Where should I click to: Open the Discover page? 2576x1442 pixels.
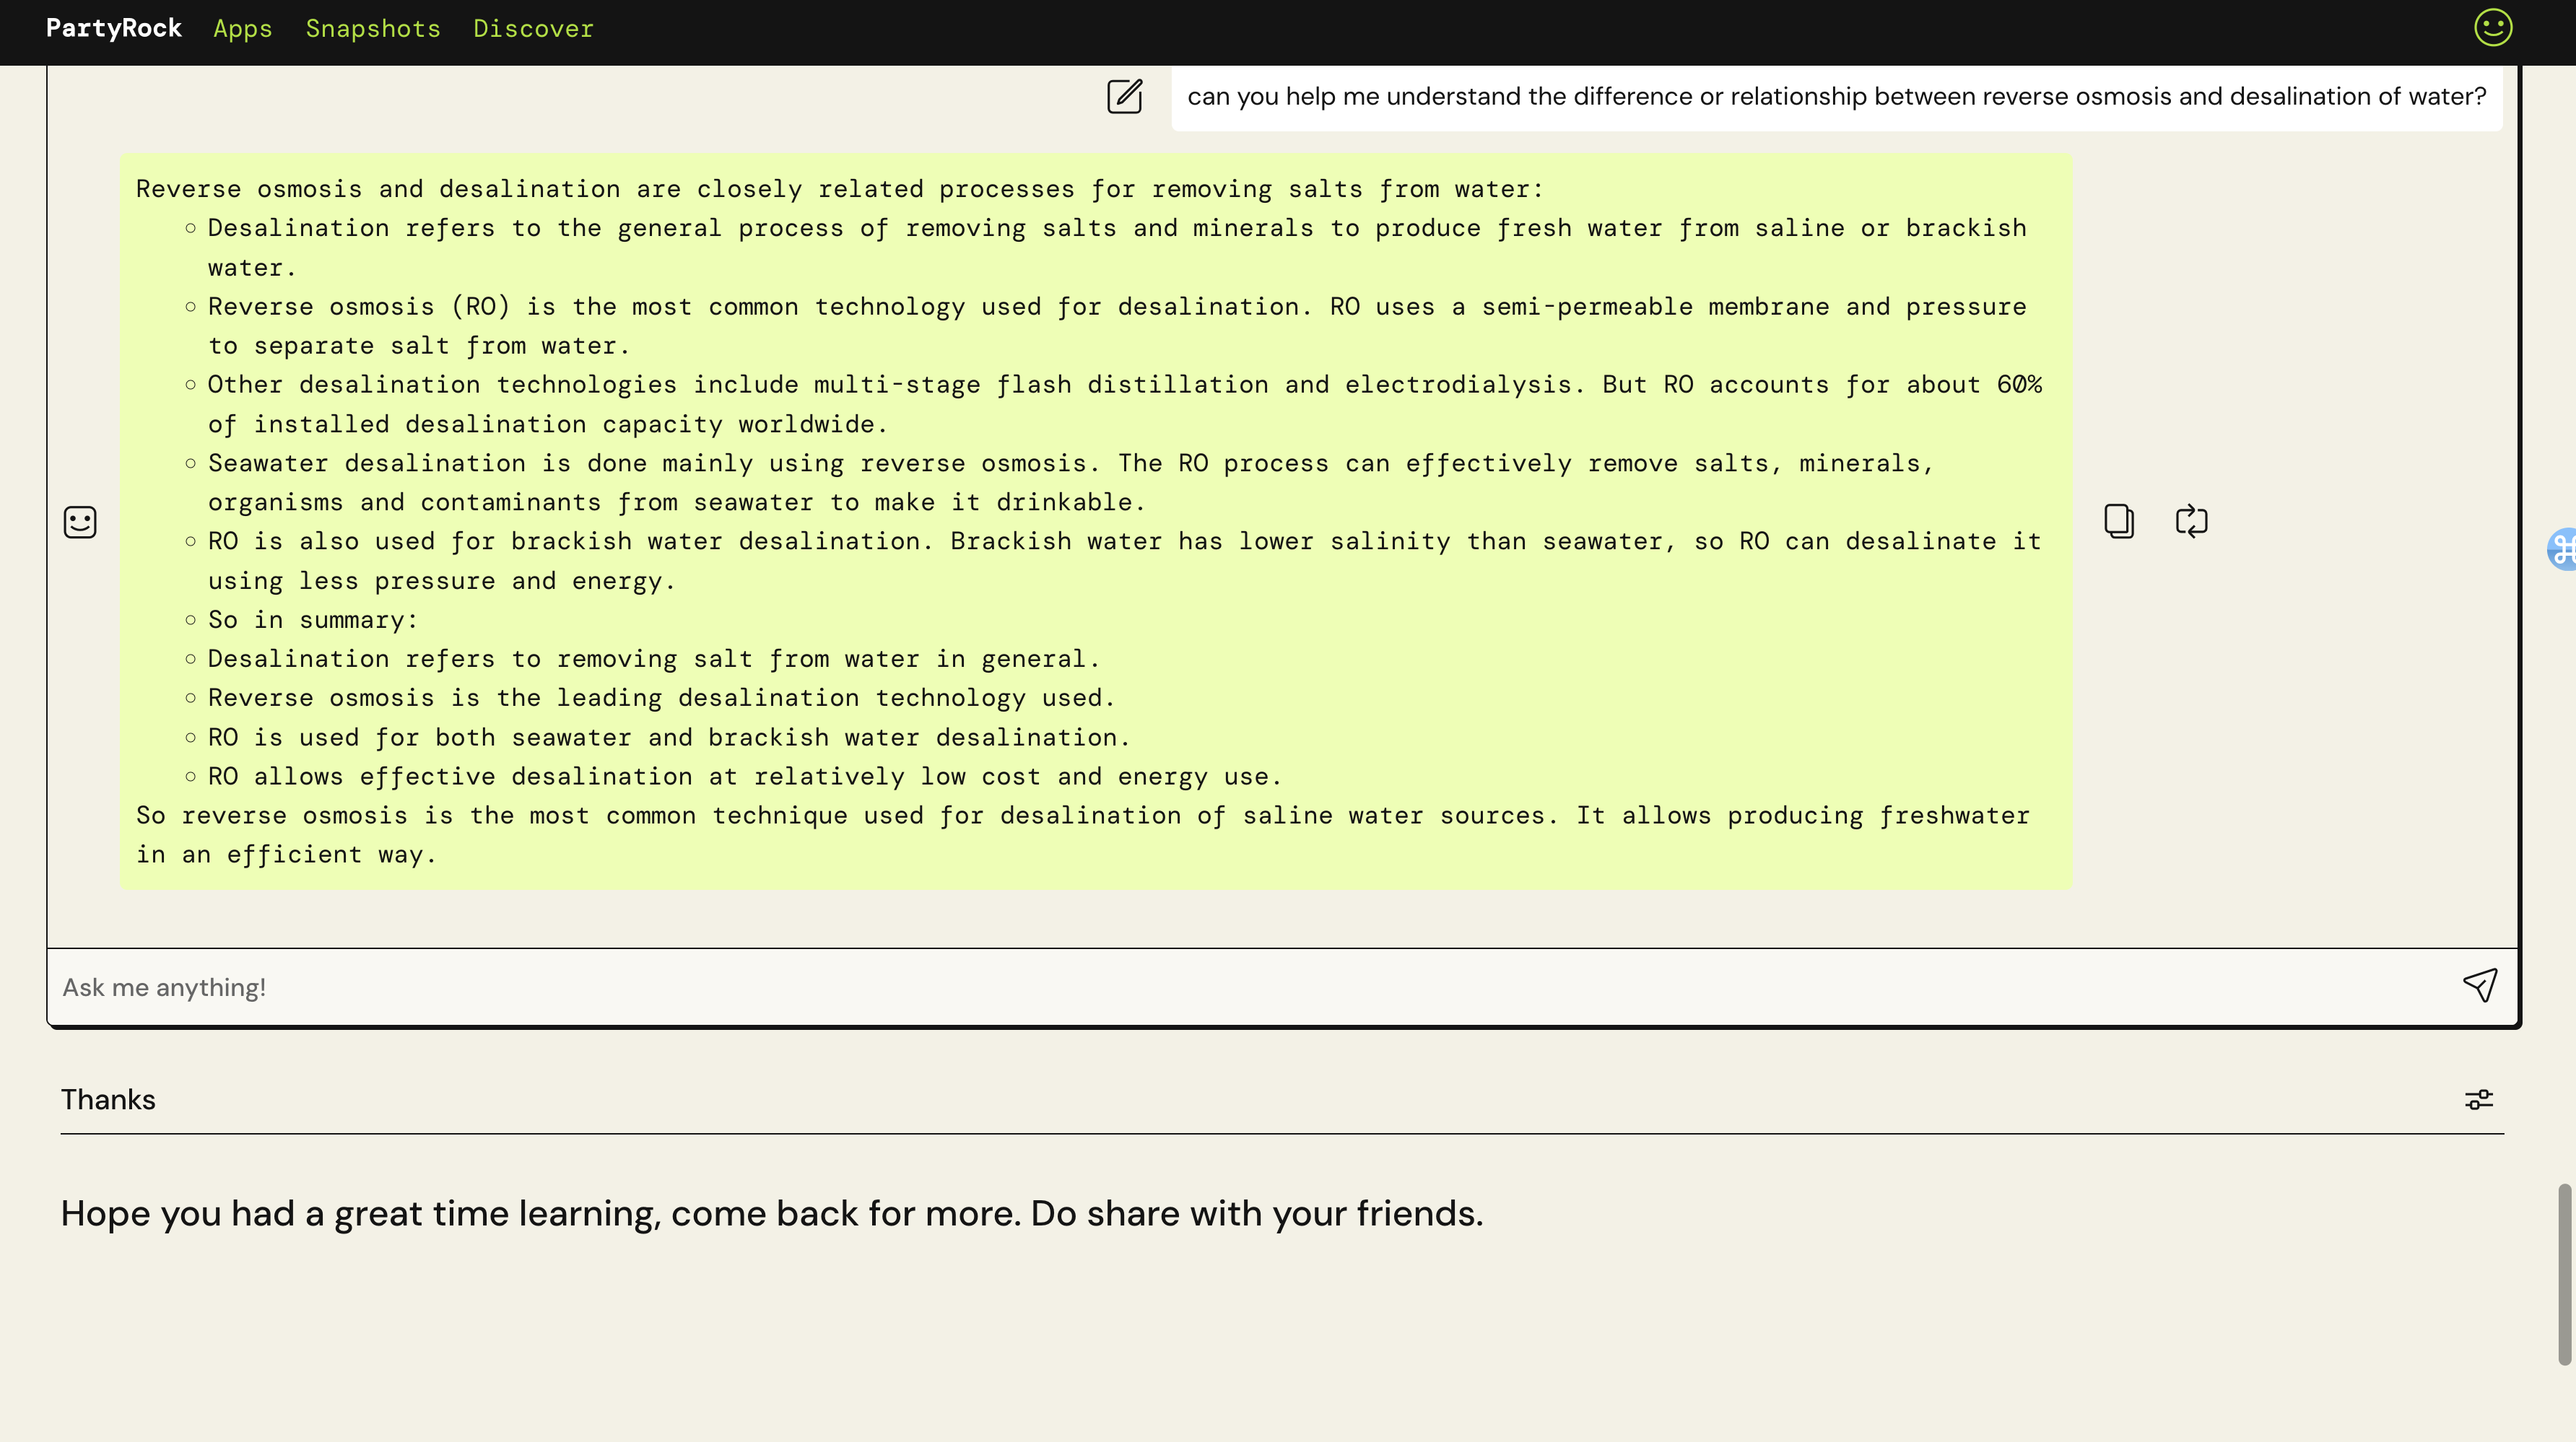click(533, 29)
